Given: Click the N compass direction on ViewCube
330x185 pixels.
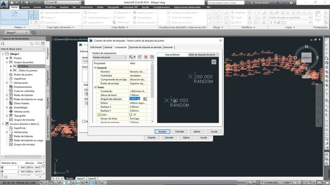Looking at the screenshot, I should pyautogui.click(x=306, y=47).
